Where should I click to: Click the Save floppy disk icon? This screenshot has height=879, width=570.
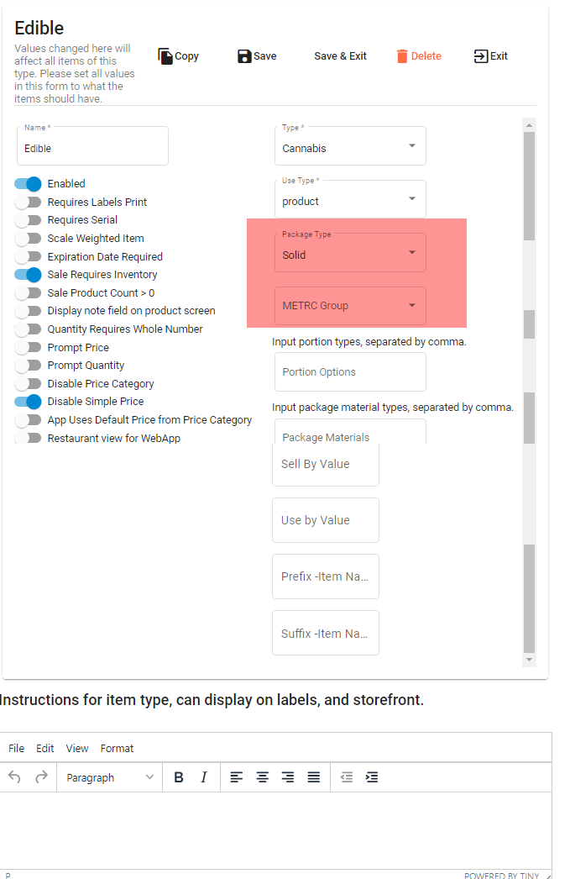(244, 56)
